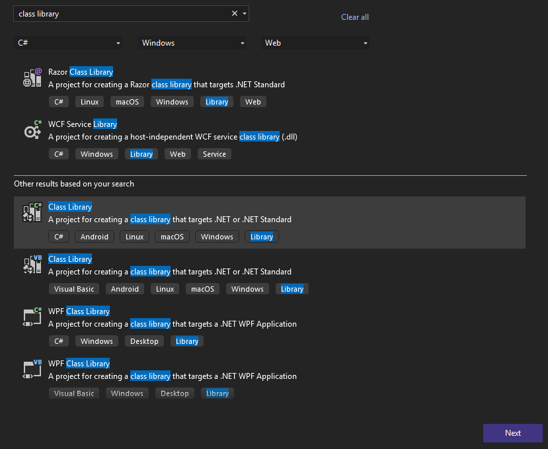Select the C# WPF Class Library title
The image size is (548, 449).
[x=79, y=311]
